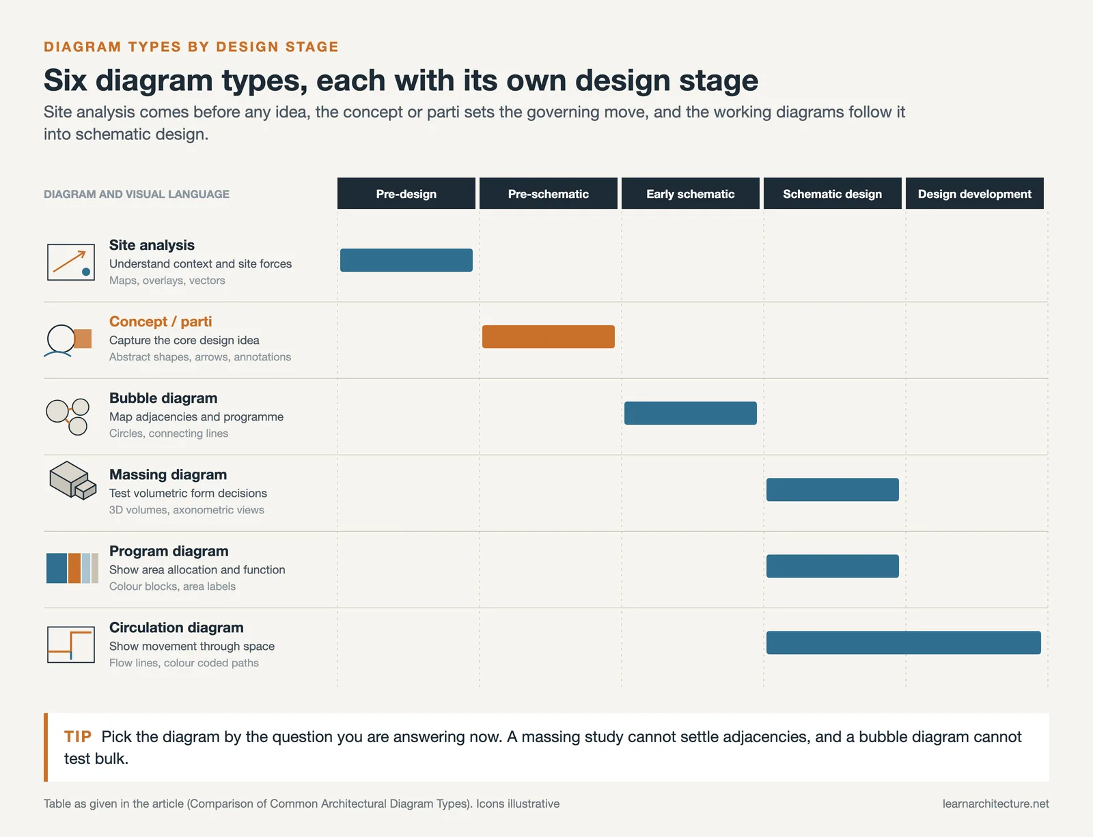Viewport: 1093px width, 837px height.
Task: Click the 'Program diagram' row title
Action: pos(169,551)
